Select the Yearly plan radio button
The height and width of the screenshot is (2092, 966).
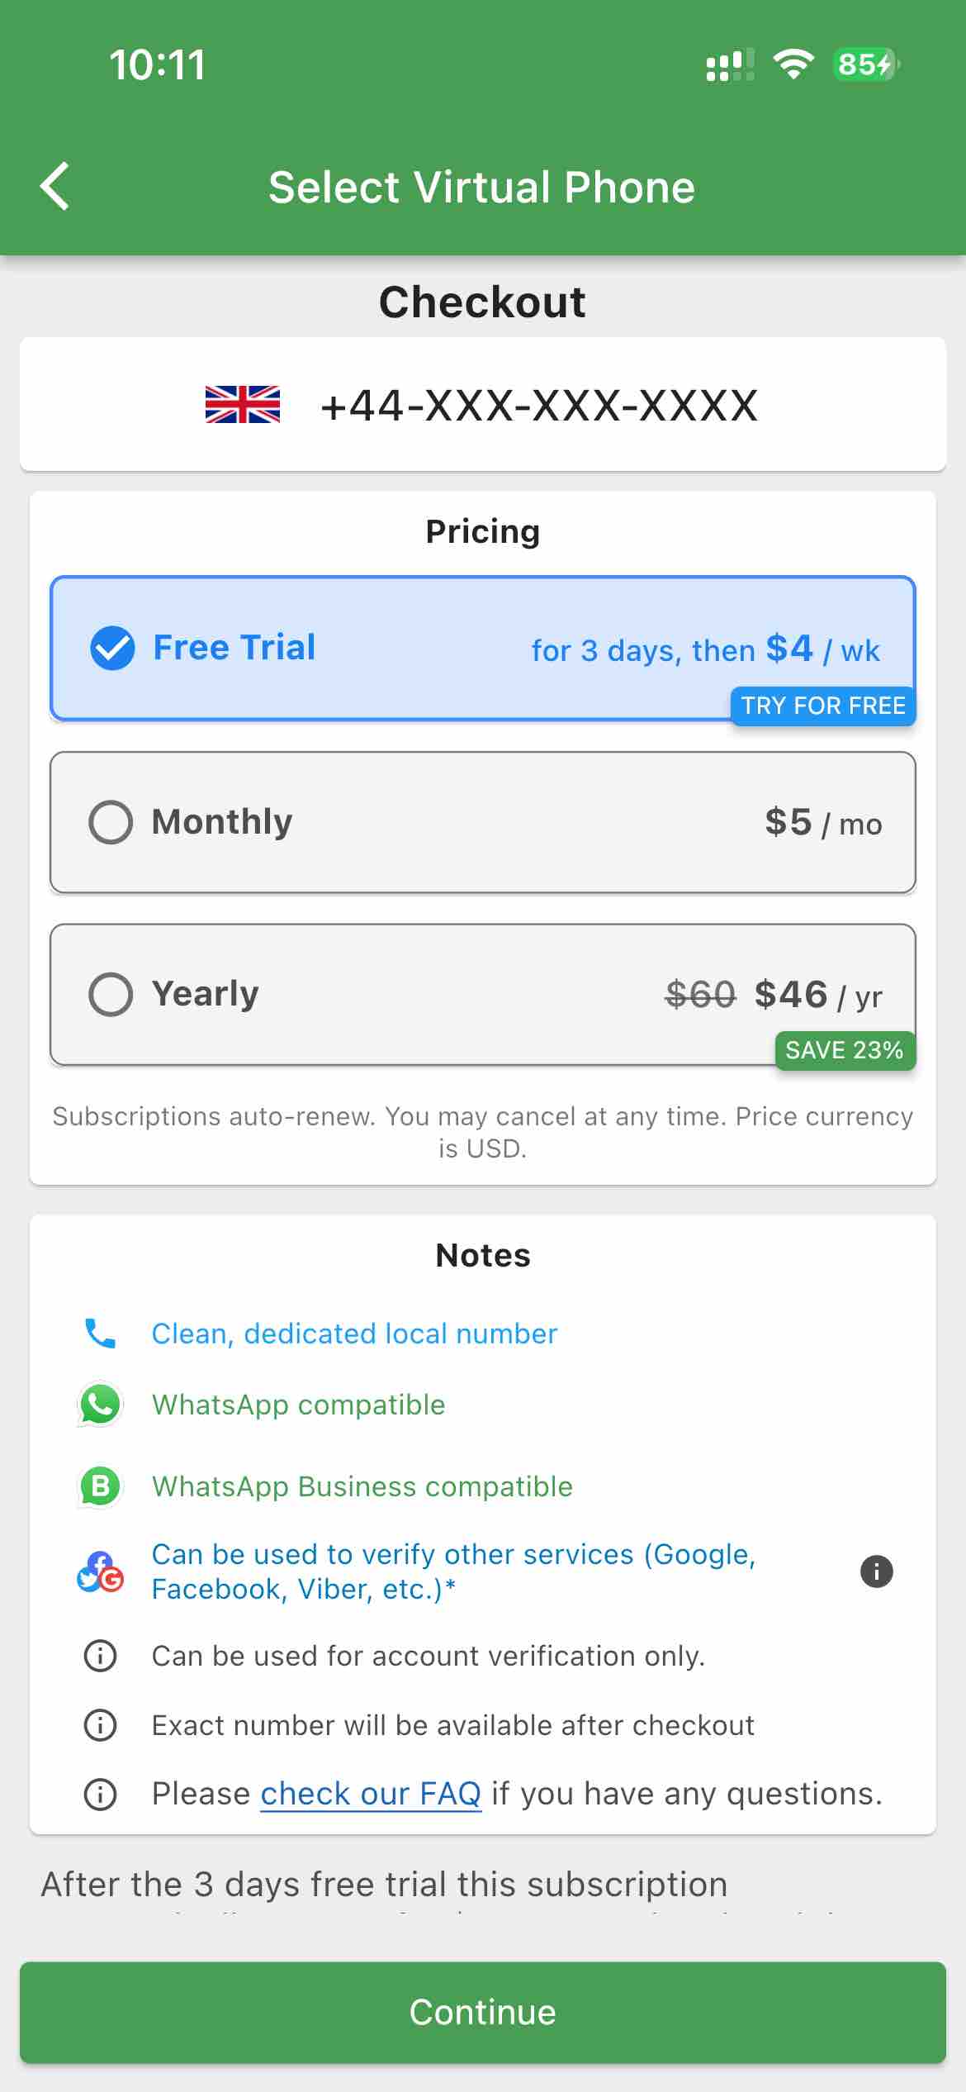(x=111, y=994)
